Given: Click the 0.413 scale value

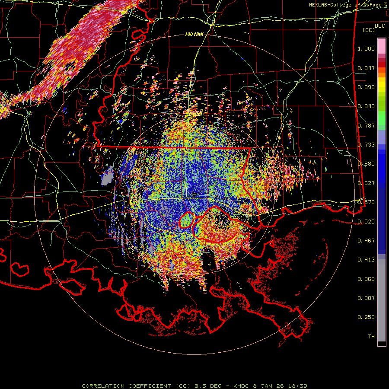Looking at the screenshot, I should pos(366,260).
